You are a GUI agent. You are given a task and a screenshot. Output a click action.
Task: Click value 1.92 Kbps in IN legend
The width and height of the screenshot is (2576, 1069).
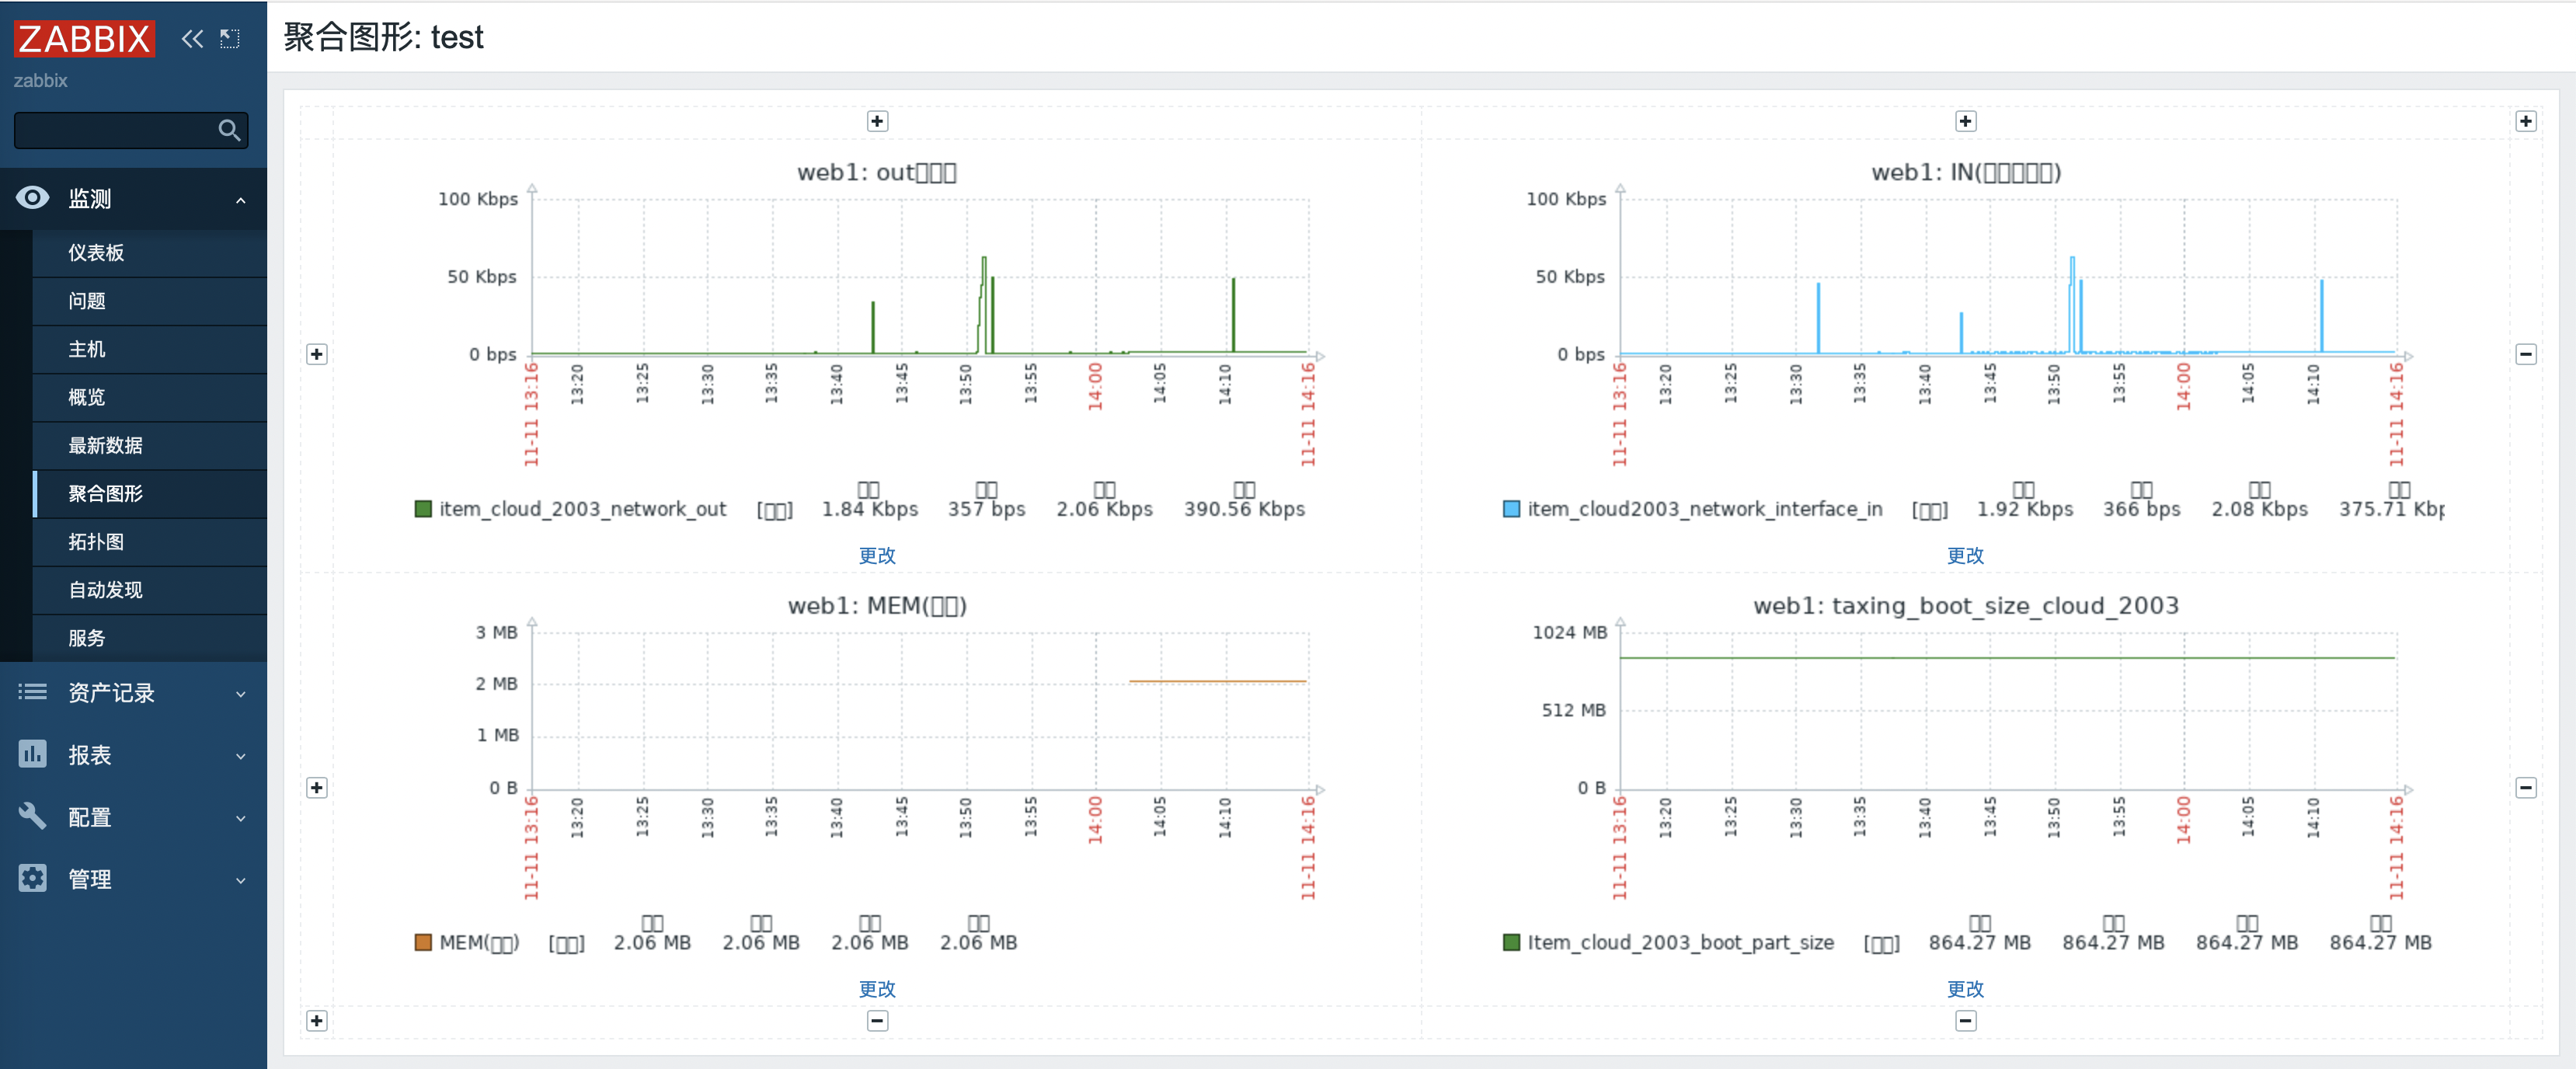[2025, 509]
